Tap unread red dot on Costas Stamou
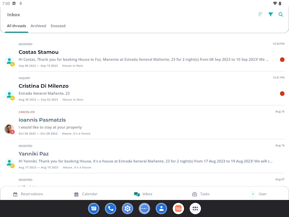The width and height of the screenshot is (289, 217). point(282,60)
